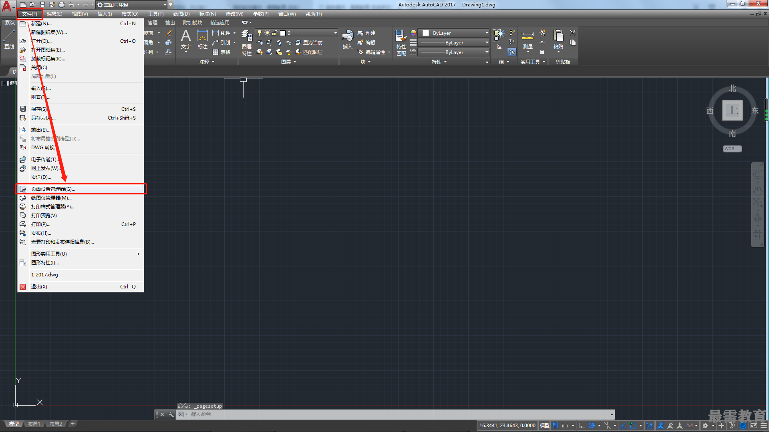Click the 上 top face of ViewCube
The height and width of the screenshot is (432, 769).
732,110
